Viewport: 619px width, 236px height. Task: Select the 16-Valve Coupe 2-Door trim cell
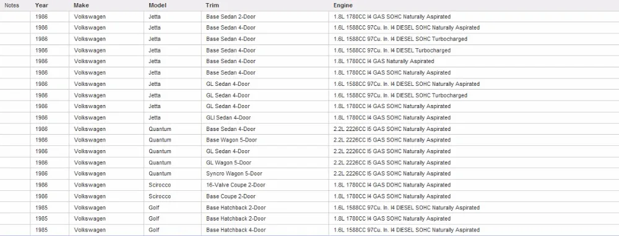tap(236, 185)
